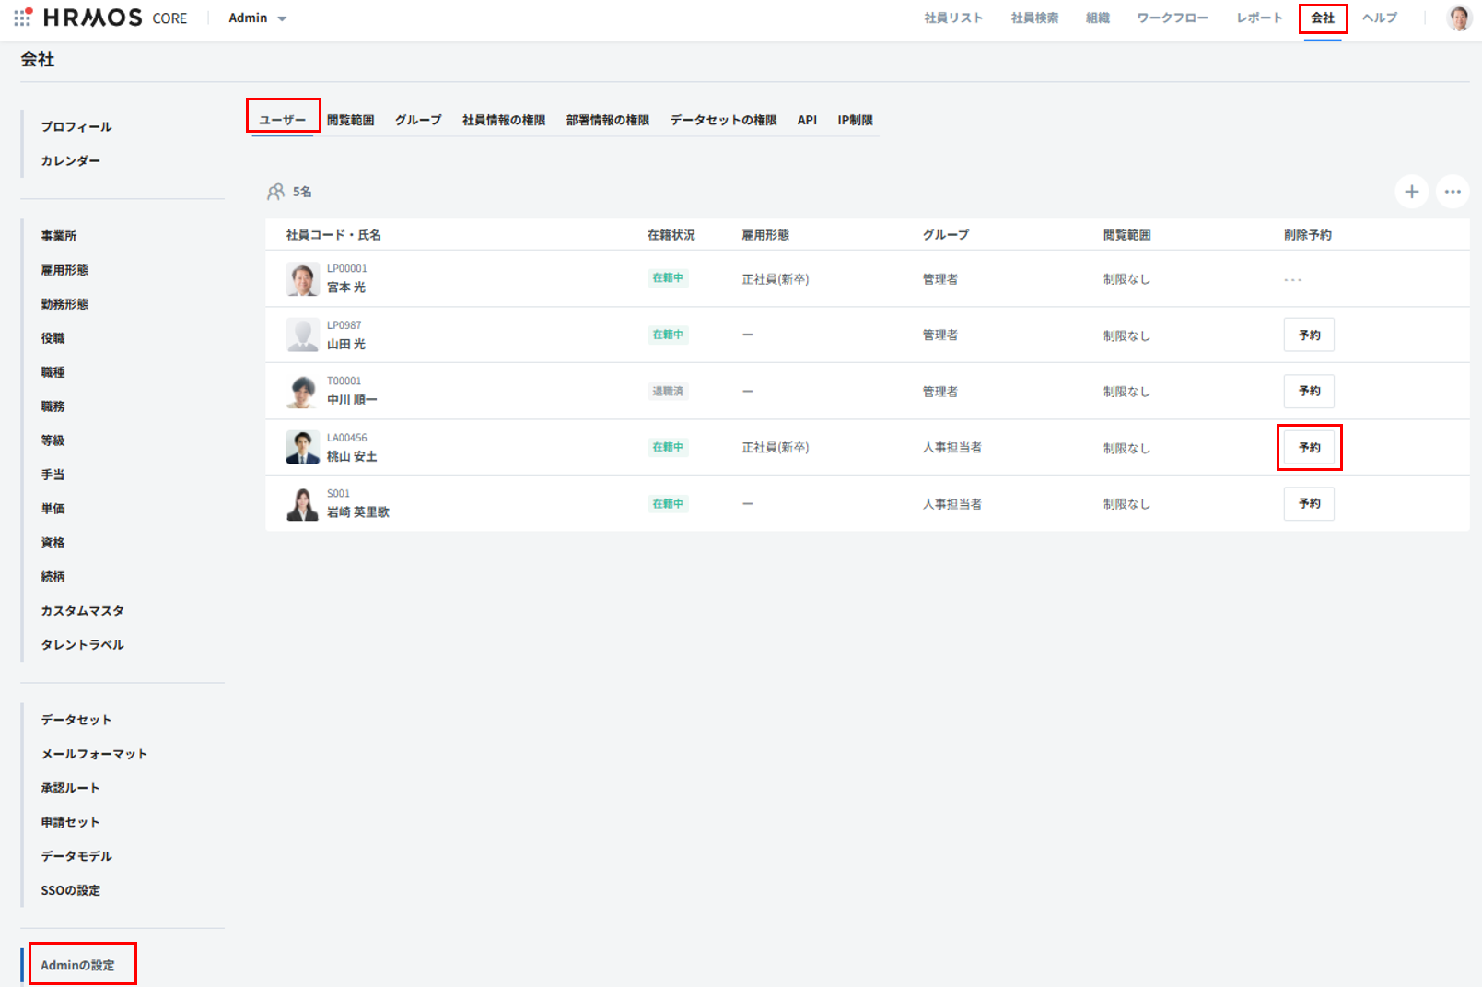Click 宮本 光's profile photo

pyautogui.click(x=302, y=278)
